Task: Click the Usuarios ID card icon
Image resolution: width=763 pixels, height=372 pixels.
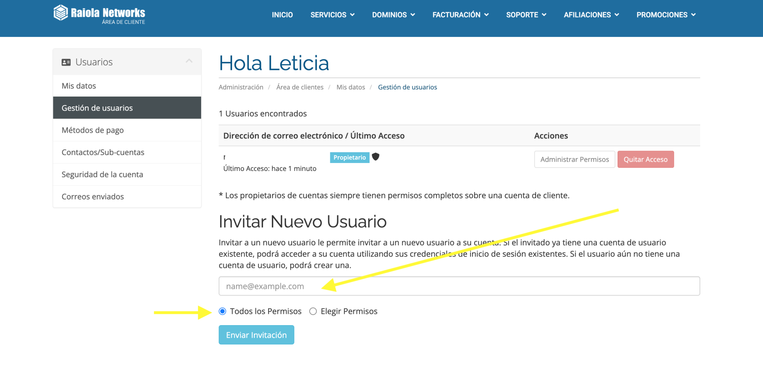Action: [66, 62]
